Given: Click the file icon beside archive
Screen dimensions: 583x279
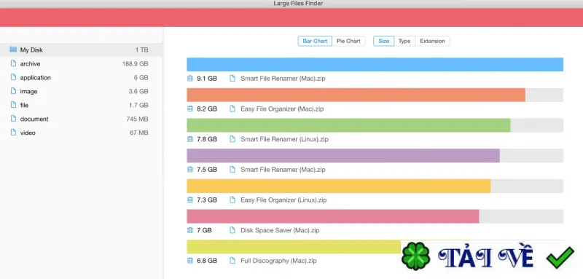Looking at the screenshot, I should (x=13, y=63).
